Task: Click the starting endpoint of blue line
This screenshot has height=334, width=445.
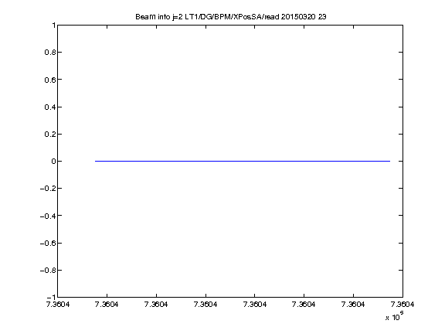Action: pos(95,161)
